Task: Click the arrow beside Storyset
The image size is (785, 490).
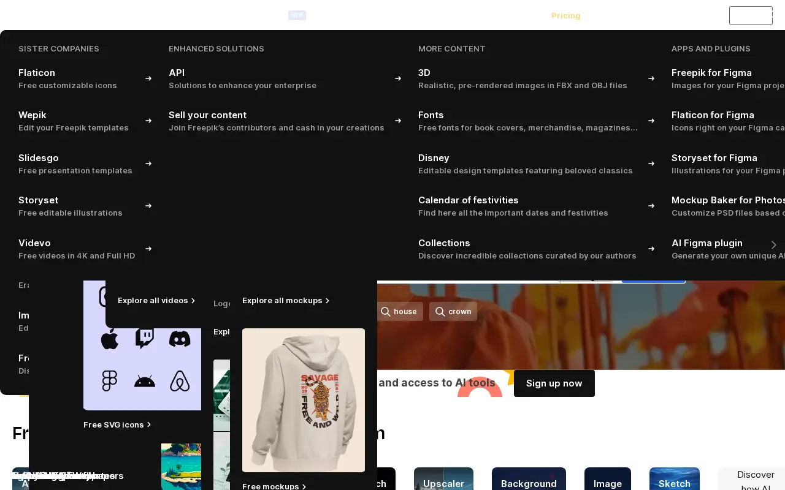Action: pyautogui.click(x=148, y=206)
